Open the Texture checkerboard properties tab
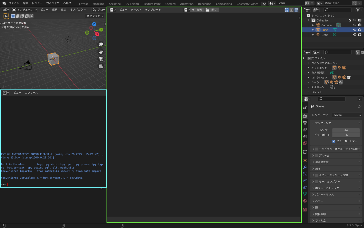This screenshot has height=228, width=364. click(x=305, y=209)
